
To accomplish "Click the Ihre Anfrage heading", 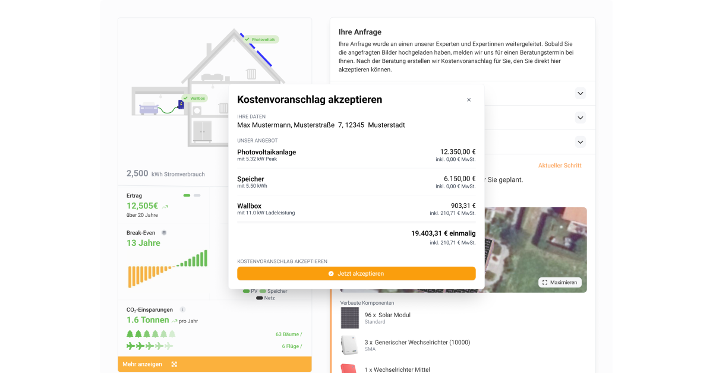I will (360, 32).
